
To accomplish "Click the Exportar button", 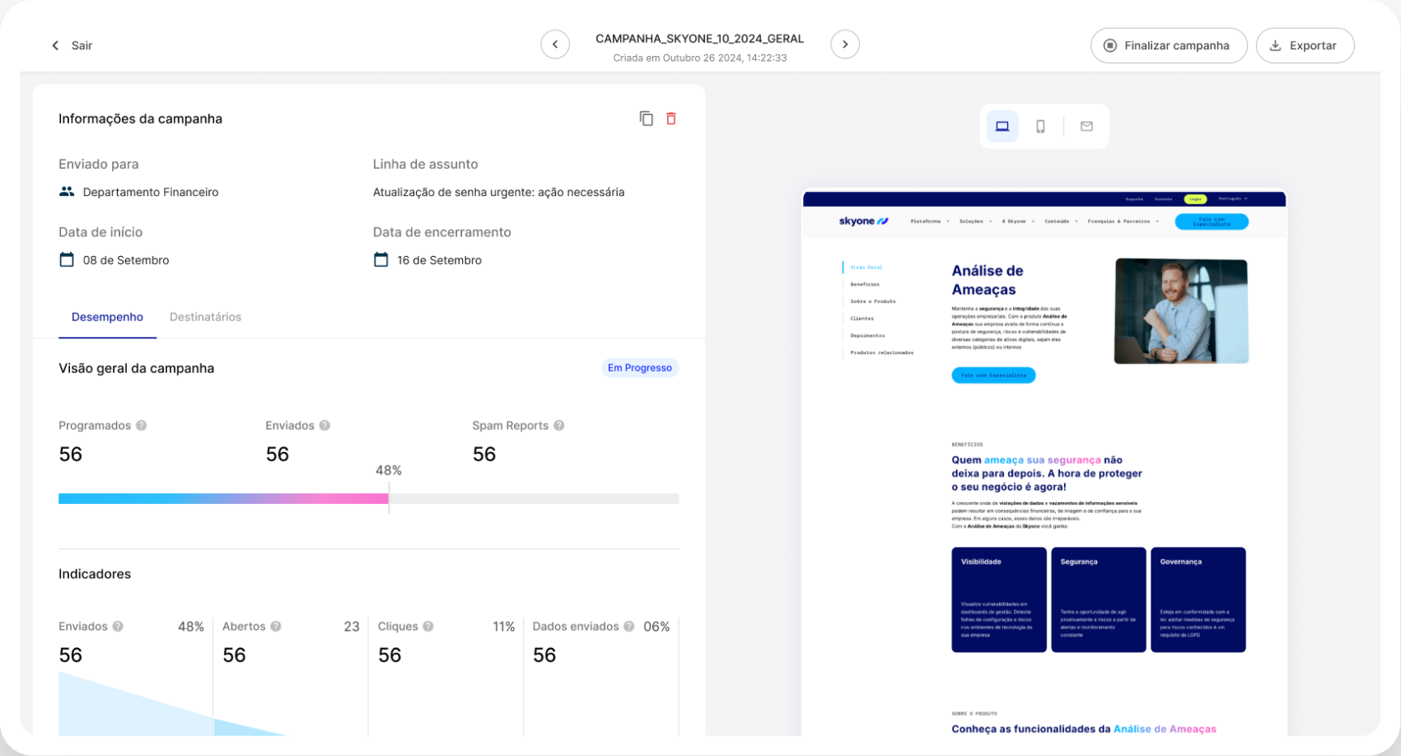I will [1305, 45].
